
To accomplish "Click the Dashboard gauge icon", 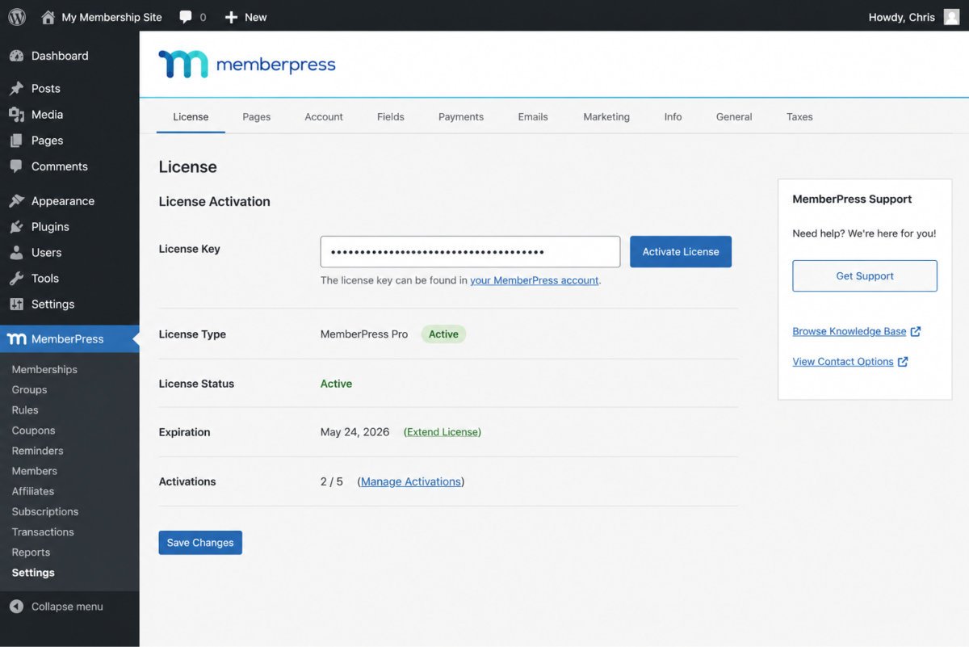I will pyautogui.click(x=16, y=56).
